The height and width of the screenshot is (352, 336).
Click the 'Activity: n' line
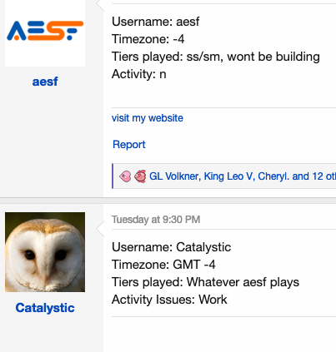(139, 74)
